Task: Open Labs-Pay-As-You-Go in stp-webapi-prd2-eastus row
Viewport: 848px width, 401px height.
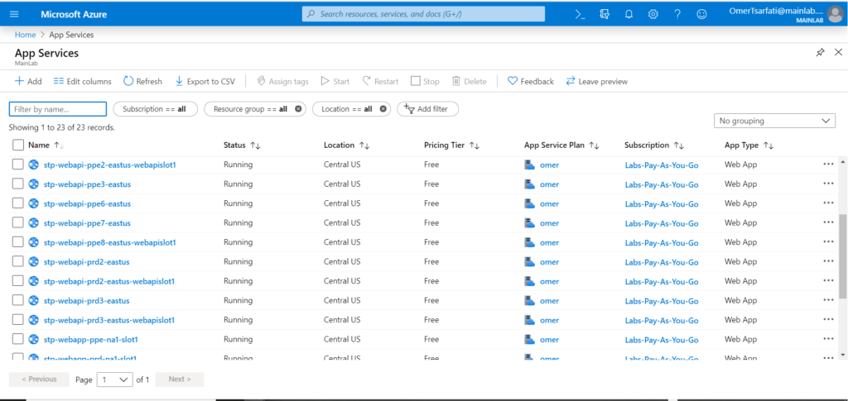Action: tap(662, 262)
